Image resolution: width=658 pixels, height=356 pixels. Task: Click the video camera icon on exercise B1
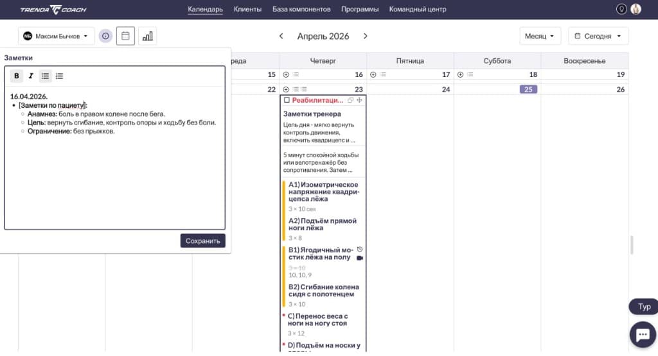point(360,258)
